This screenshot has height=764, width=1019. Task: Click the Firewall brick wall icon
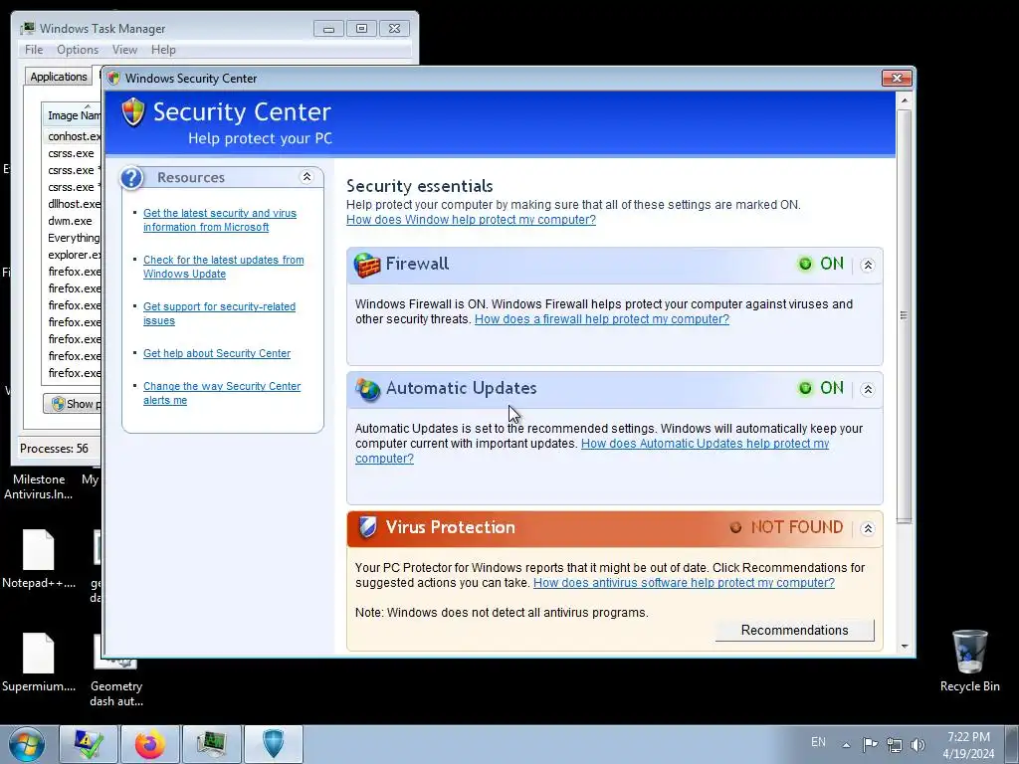(367, 265)
